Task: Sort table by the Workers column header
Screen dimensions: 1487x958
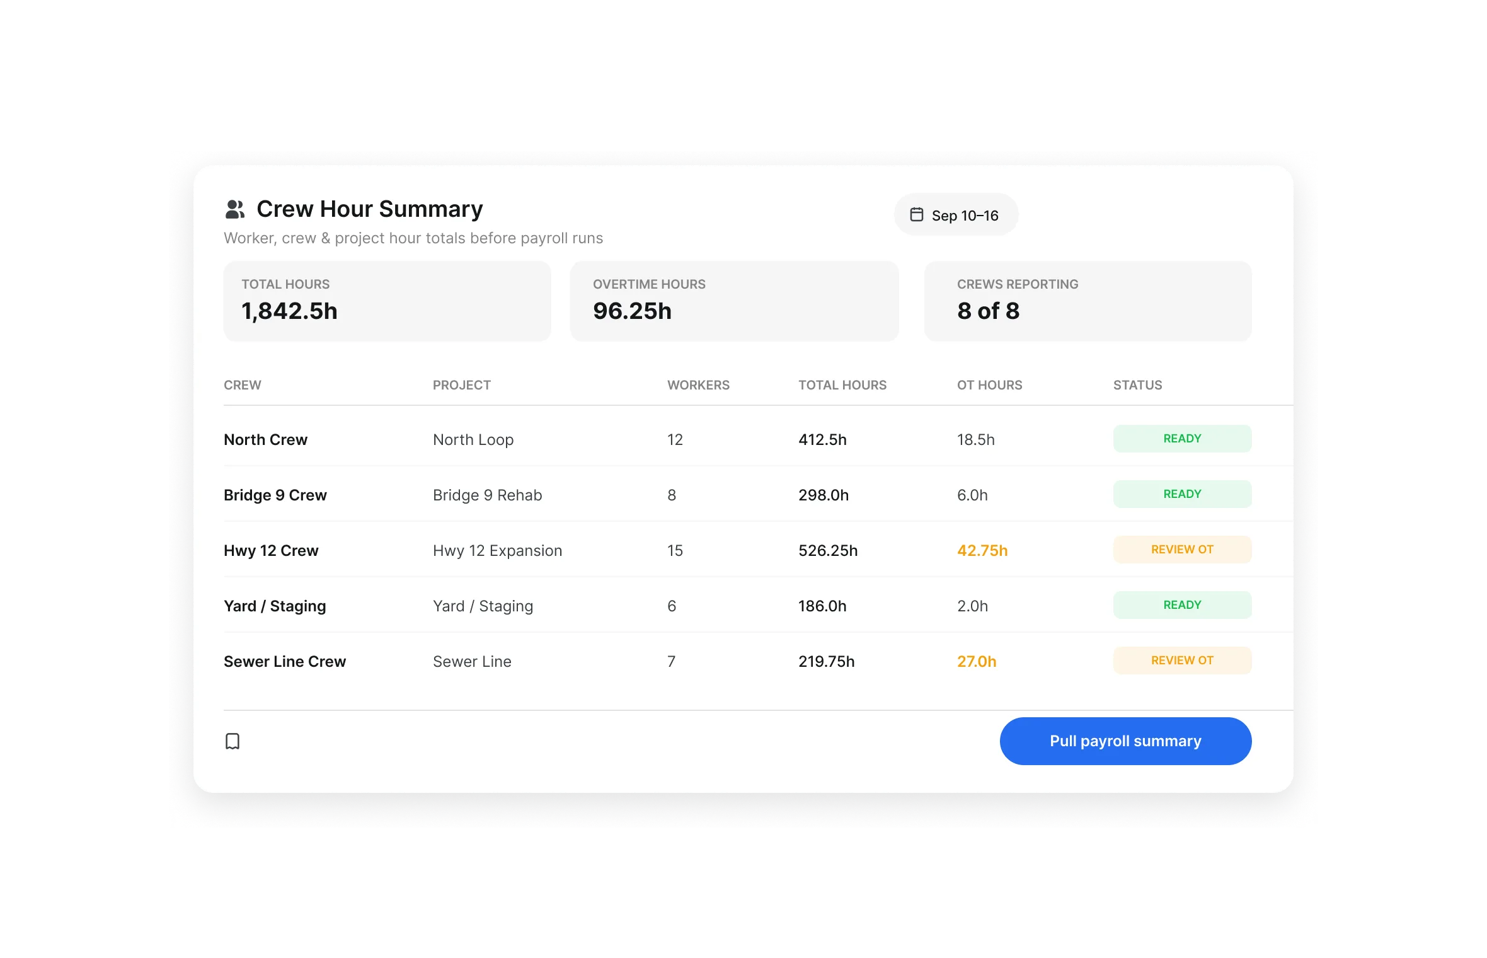Action: pos(698,385)
